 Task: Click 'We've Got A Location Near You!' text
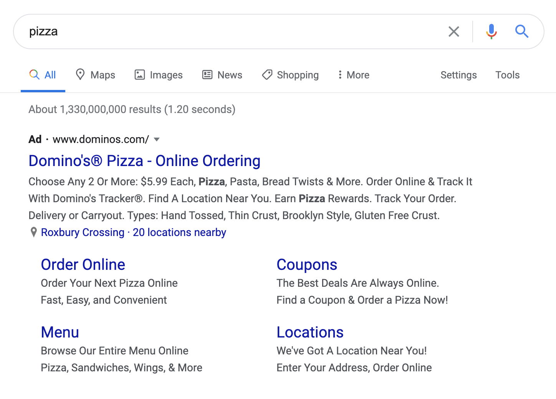(351, 351)
